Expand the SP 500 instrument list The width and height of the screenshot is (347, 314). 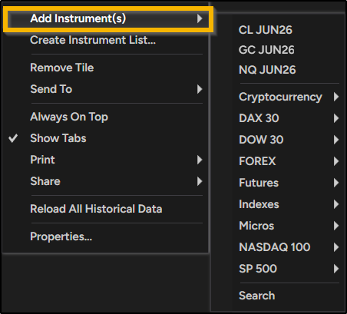pos(278,269)
